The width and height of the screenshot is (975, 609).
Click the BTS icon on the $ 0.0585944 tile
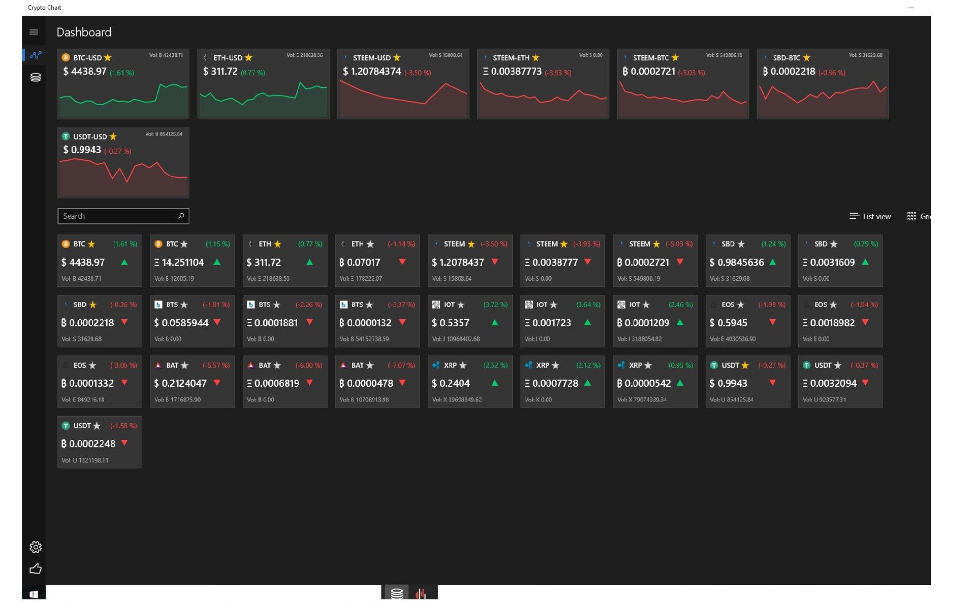coord(158,304)
